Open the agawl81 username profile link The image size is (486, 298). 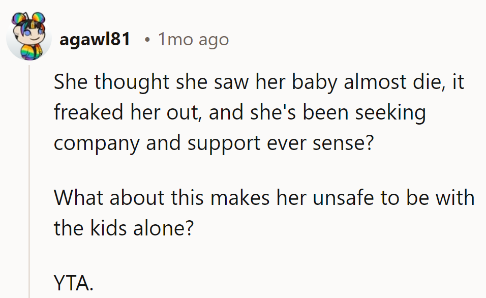(95, 39)
